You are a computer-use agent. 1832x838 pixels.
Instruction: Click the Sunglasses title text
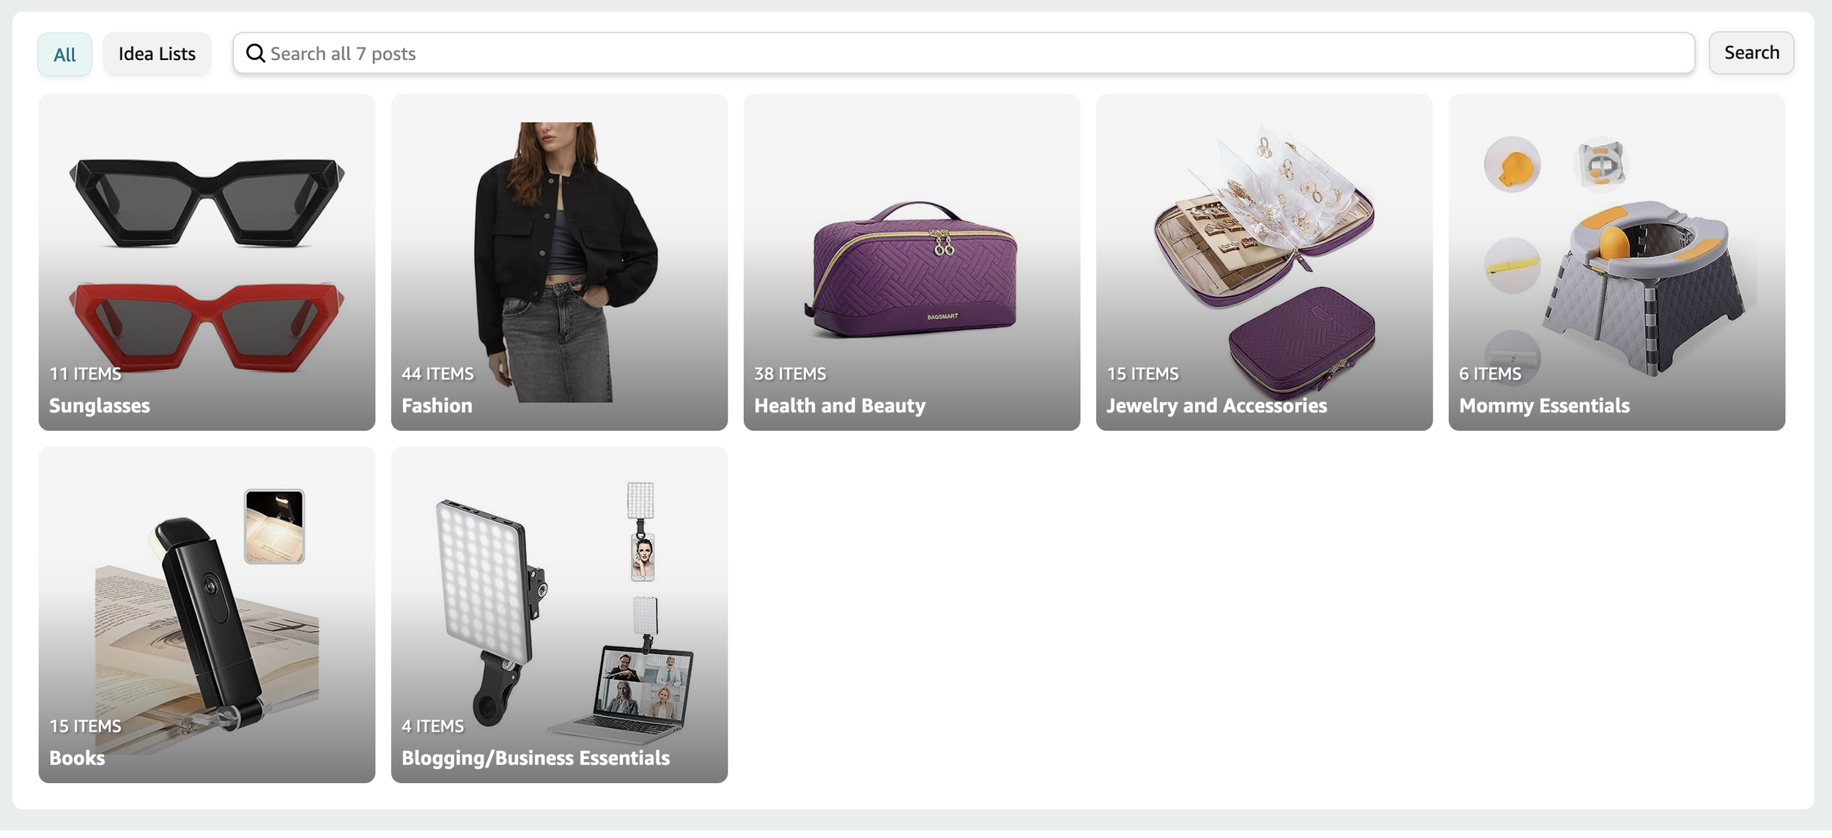pos(100,406)
